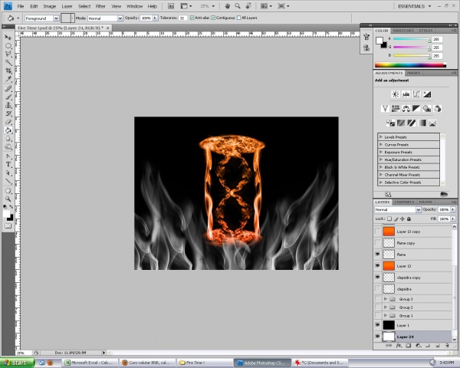
Task: Hide the flame layer
Action: tap(377, 254)
